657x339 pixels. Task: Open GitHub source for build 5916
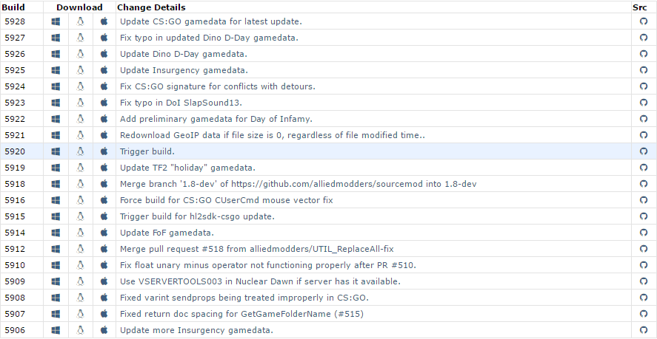pos(643,200)
